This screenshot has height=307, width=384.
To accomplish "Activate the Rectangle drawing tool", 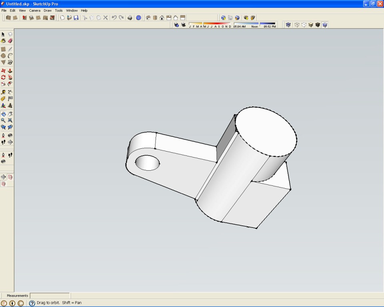I will coord(3,49).
